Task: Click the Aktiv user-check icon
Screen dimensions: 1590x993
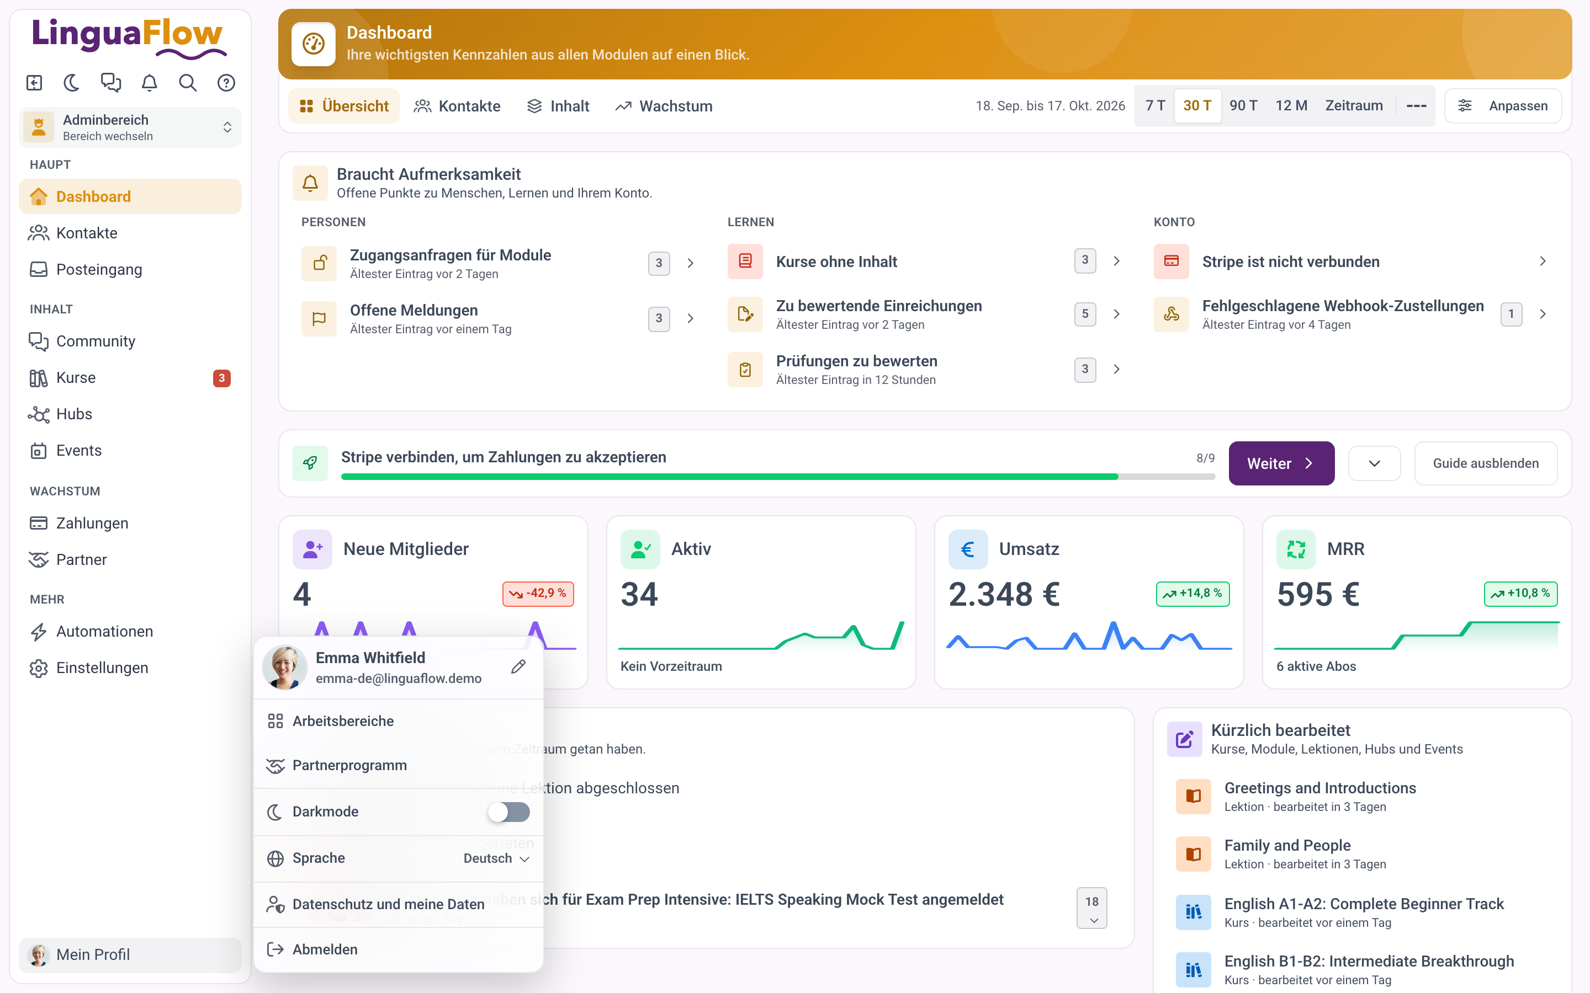Action: pyautogui.click(x=640, y=548)
